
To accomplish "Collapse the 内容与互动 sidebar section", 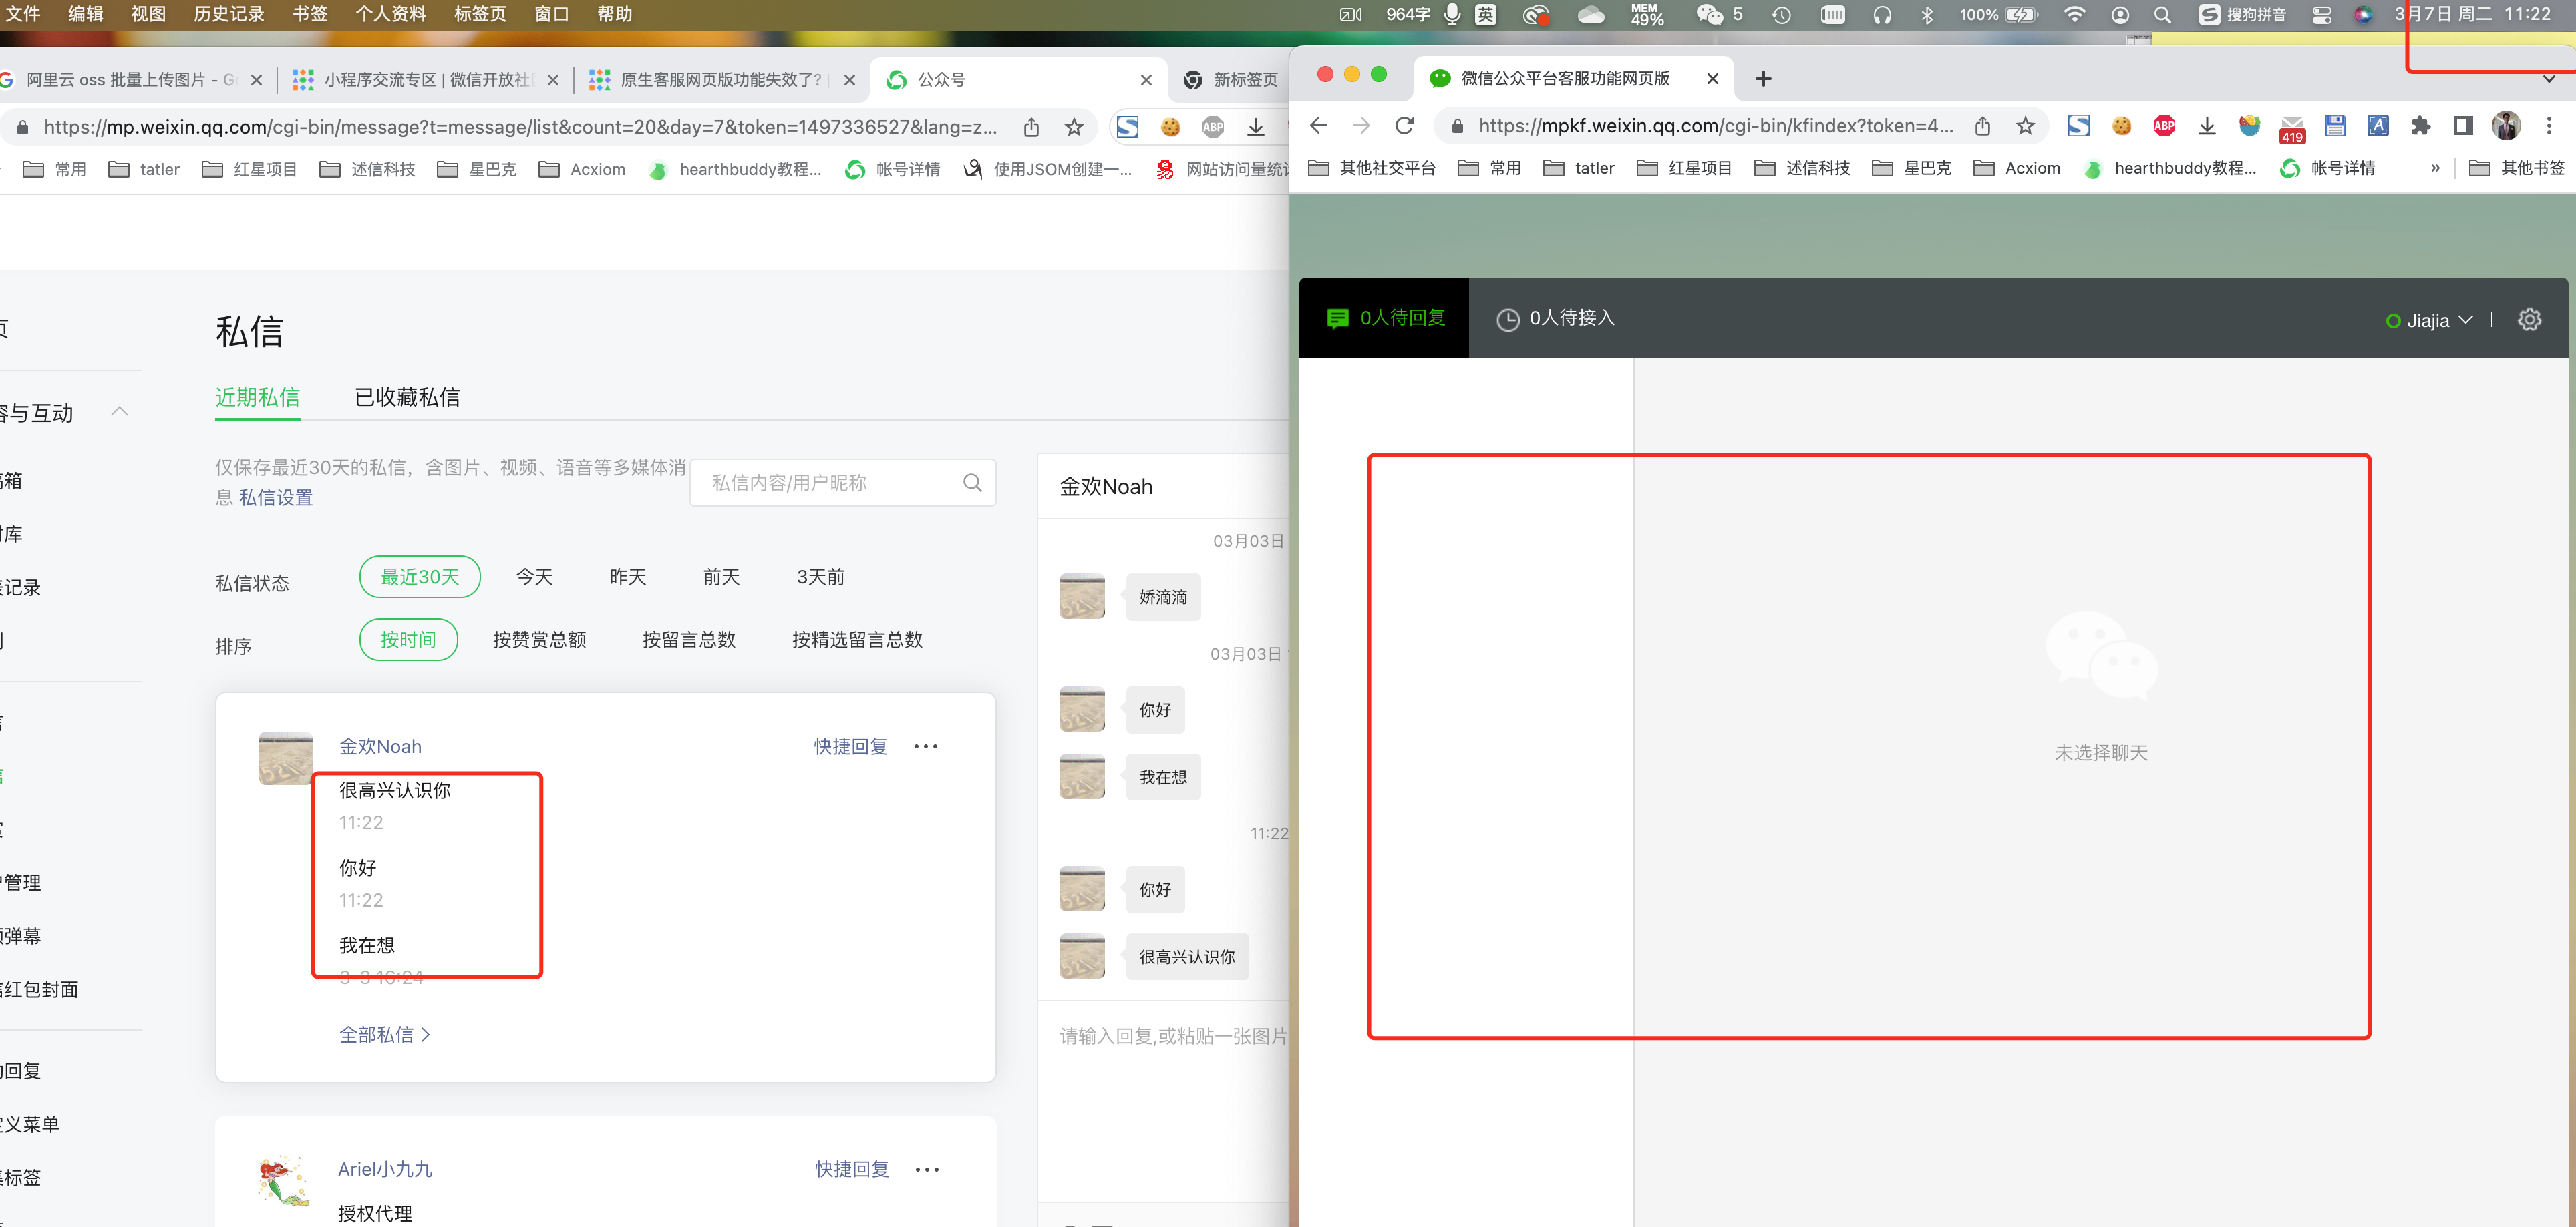I will [x=120, y=412].
